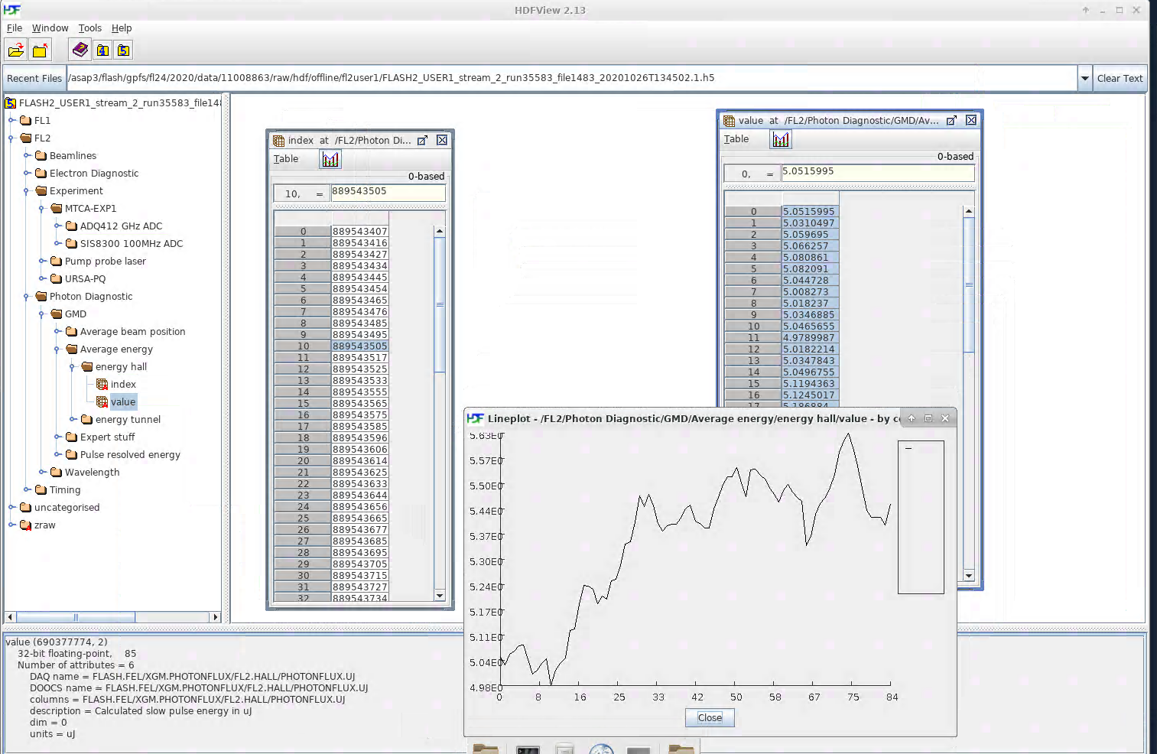Open the Tools menu
The width and height of the screenshot is (1157, 754).
89,28
